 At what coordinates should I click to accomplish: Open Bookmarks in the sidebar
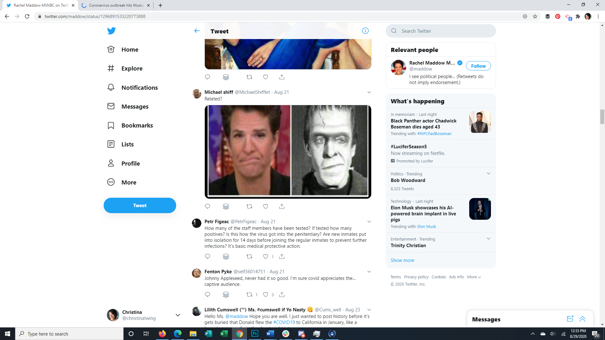click(137, 125)
